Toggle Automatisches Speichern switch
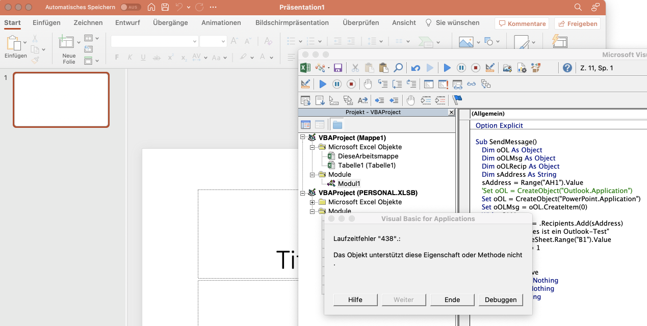This screenshot has width=647, height=326. pyautogui.click(x=131, y=7)
